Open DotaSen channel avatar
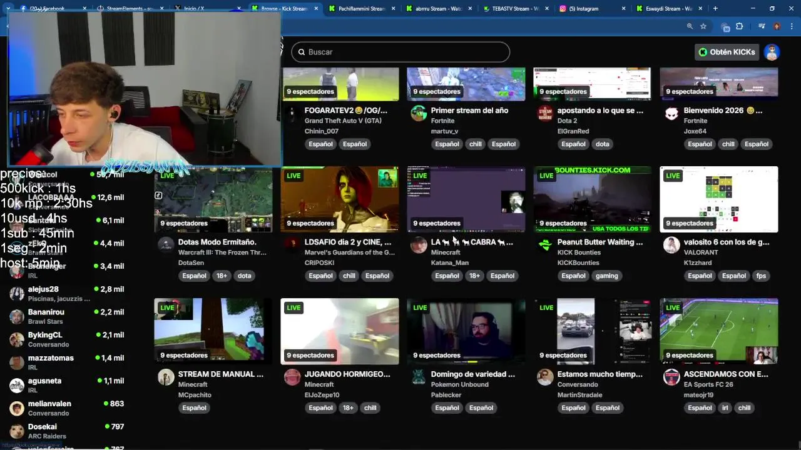The height and width of the screenshot is (450, 801). 166,245
